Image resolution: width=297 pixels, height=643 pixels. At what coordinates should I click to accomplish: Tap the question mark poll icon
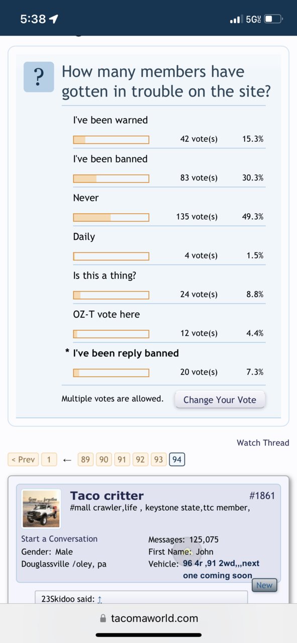coord(39,77)
